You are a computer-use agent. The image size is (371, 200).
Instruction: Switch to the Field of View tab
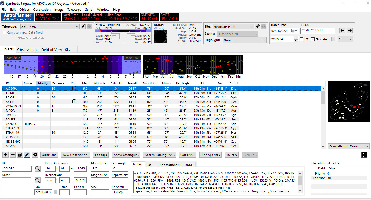(52, 50)
